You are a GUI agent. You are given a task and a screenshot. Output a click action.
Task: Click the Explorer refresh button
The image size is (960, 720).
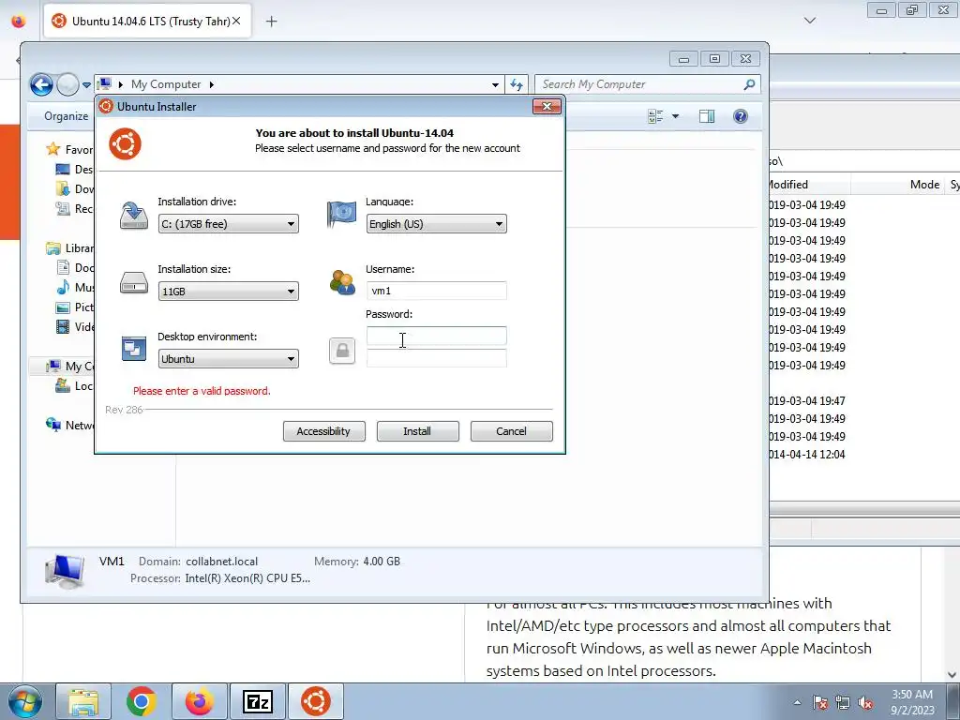tap(517, 85)
